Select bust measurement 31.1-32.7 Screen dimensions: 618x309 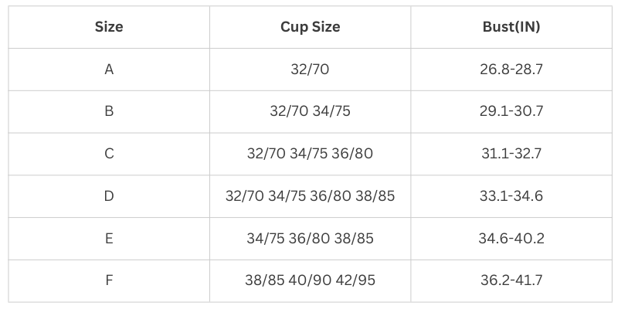point(511,154)
